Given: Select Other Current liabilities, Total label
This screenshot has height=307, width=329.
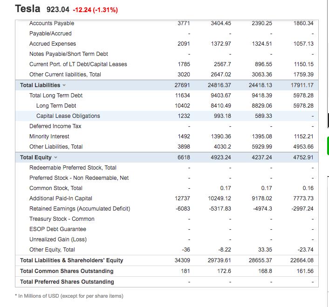Looking at the screenshot, I should 65,75.
